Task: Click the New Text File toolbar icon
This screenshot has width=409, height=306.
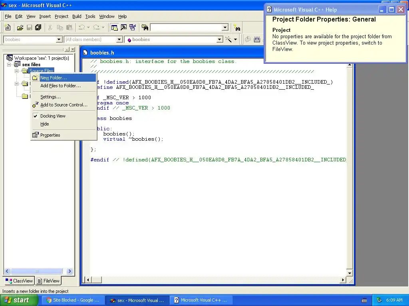Action: (8, 27)
